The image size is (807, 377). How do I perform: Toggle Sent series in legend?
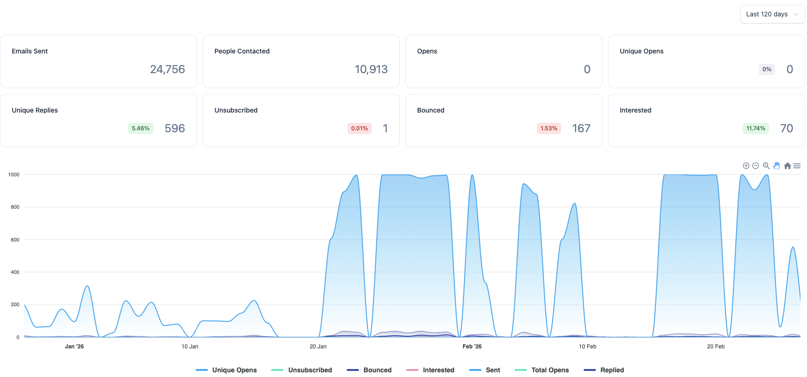[485, 370]
